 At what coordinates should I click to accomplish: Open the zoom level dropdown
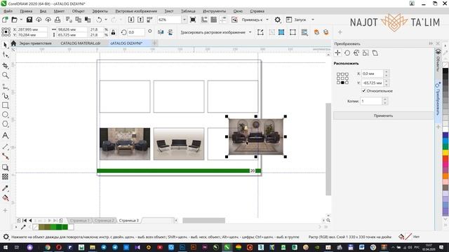click(184, 20)
